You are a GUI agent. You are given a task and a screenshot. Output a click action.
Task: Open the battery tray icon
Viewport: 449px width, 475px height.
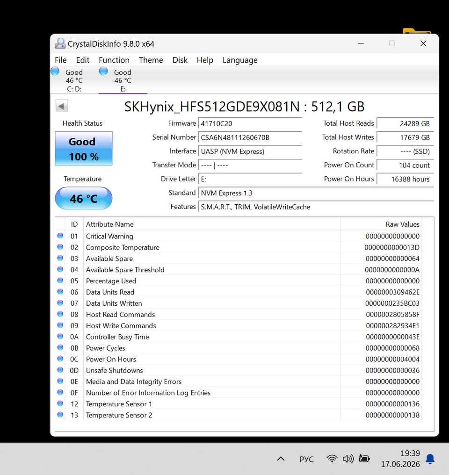click(364, 459)
